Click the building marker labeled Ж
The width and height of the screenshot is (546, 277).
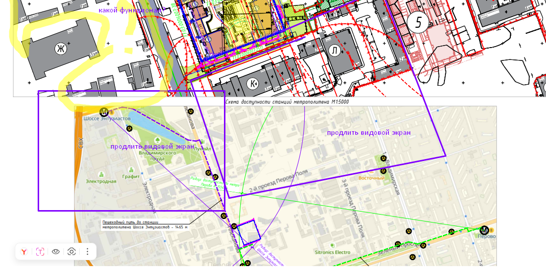60,49
